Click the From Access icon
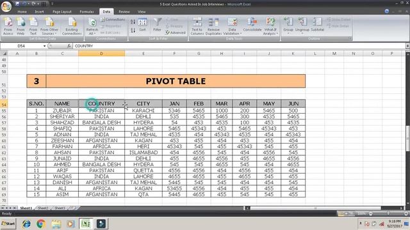 [8, 26]
